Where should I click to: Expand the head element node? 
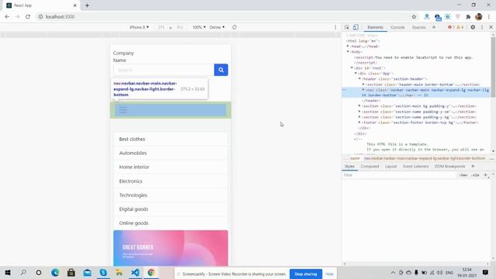pos(348,46)
